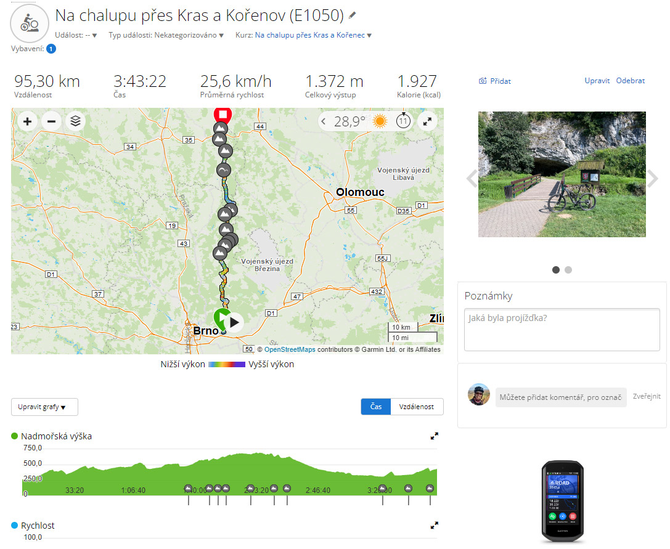Click the pencil icon to edit title
670x549 pixels.
pyautogui.click(x=352, y=15)
